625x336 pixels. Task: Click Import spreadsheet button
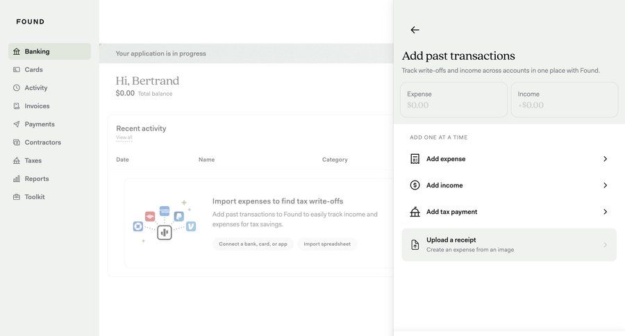tap(327, 244)
